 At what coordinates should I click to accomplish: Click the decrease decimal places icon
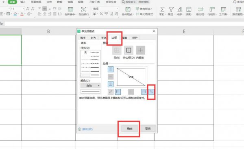(x=117, y=14)
